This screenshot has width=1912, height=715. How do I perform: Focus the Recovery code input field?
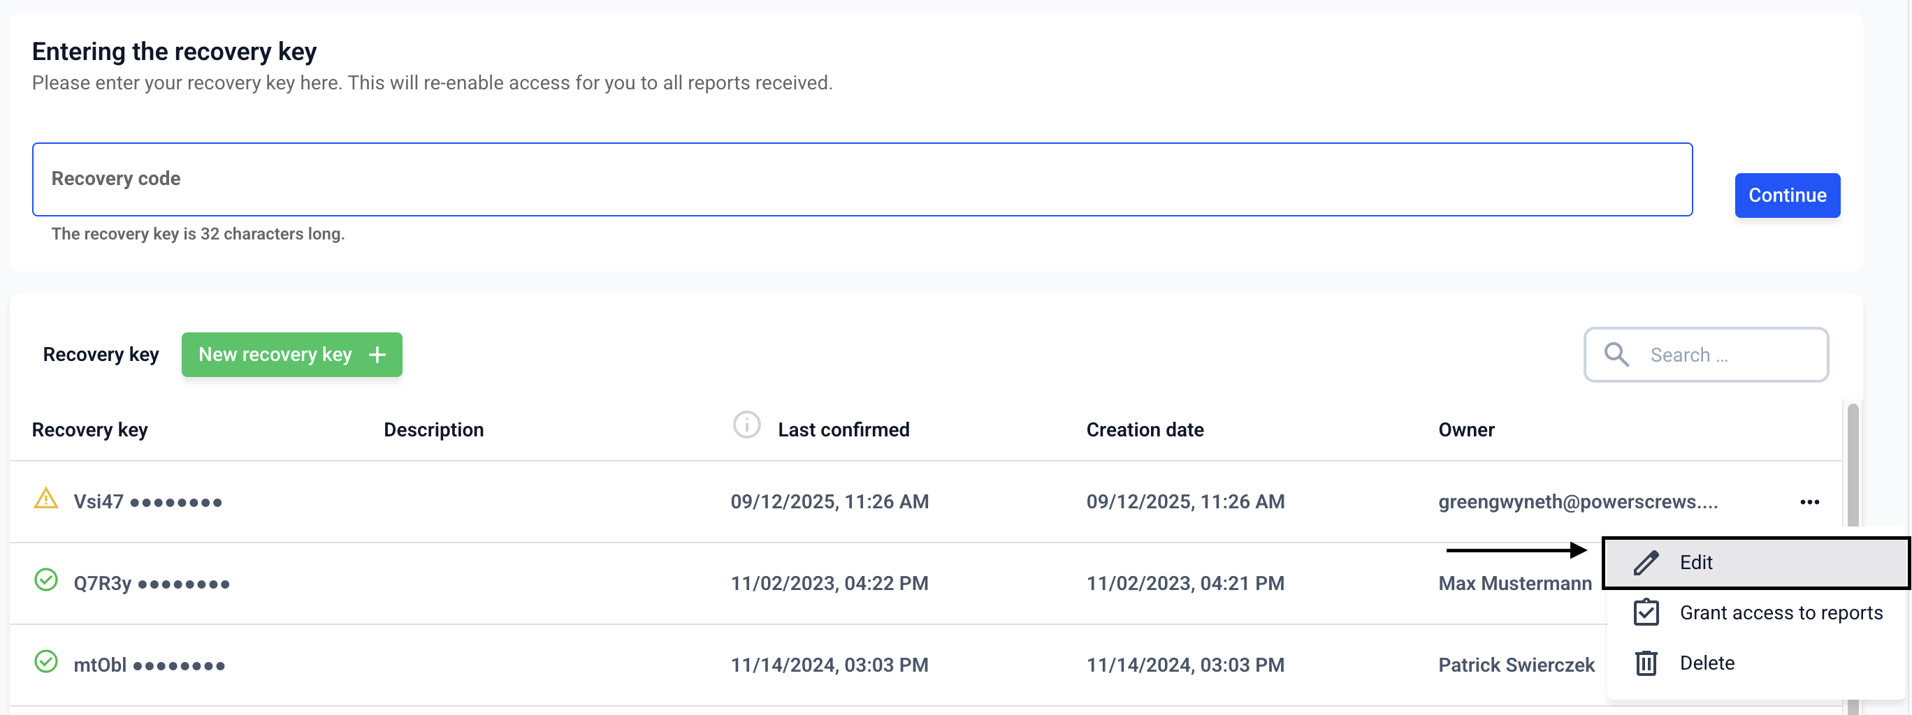click(x=861, y=179)
